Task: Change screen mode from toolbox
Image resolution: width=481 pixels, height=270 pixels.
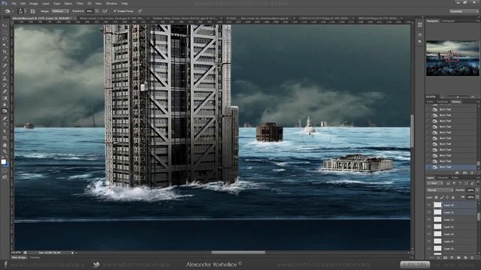Action: point(5,177)
